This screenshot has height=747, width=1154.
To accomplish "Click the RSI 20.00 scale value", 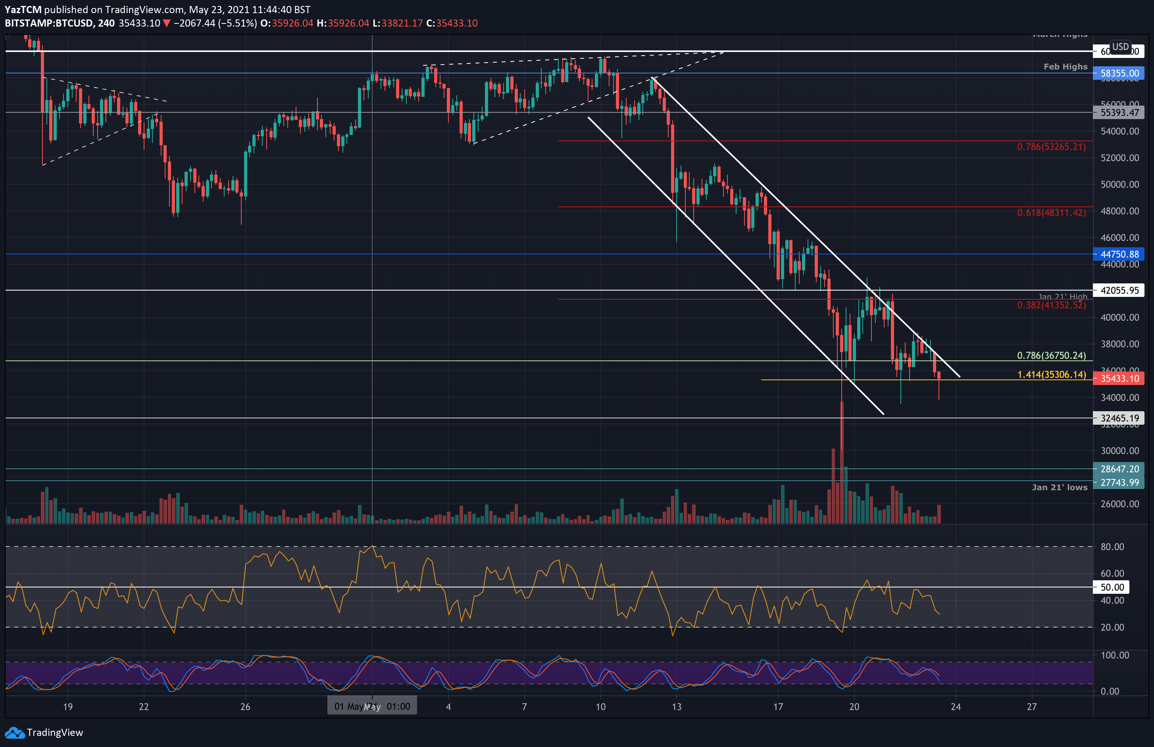I will [1112, 628].
